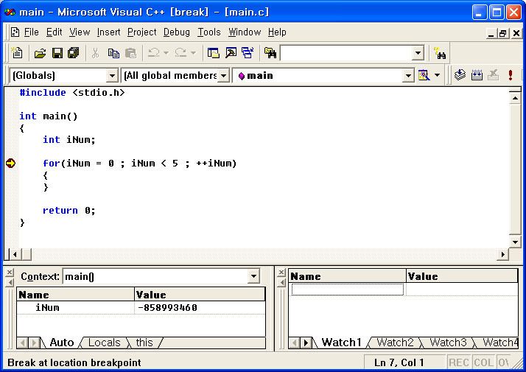Click the Copy toolbar icon
Screen dimensions: 526x372
click(113, 53)
